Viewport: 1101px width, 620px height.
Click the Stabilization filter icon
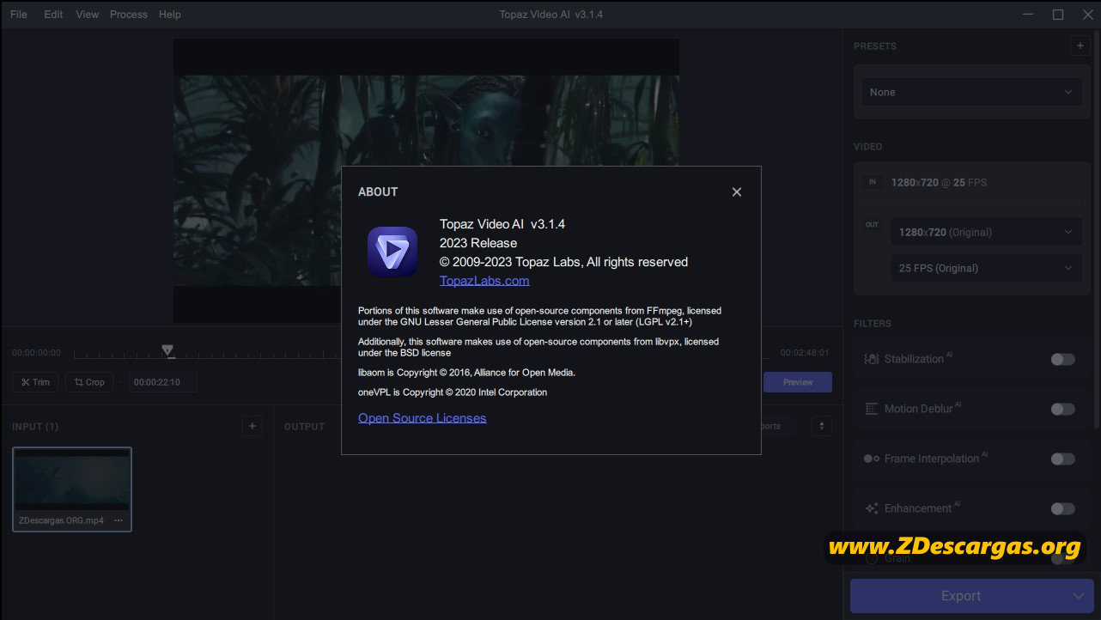coord(871,359)
